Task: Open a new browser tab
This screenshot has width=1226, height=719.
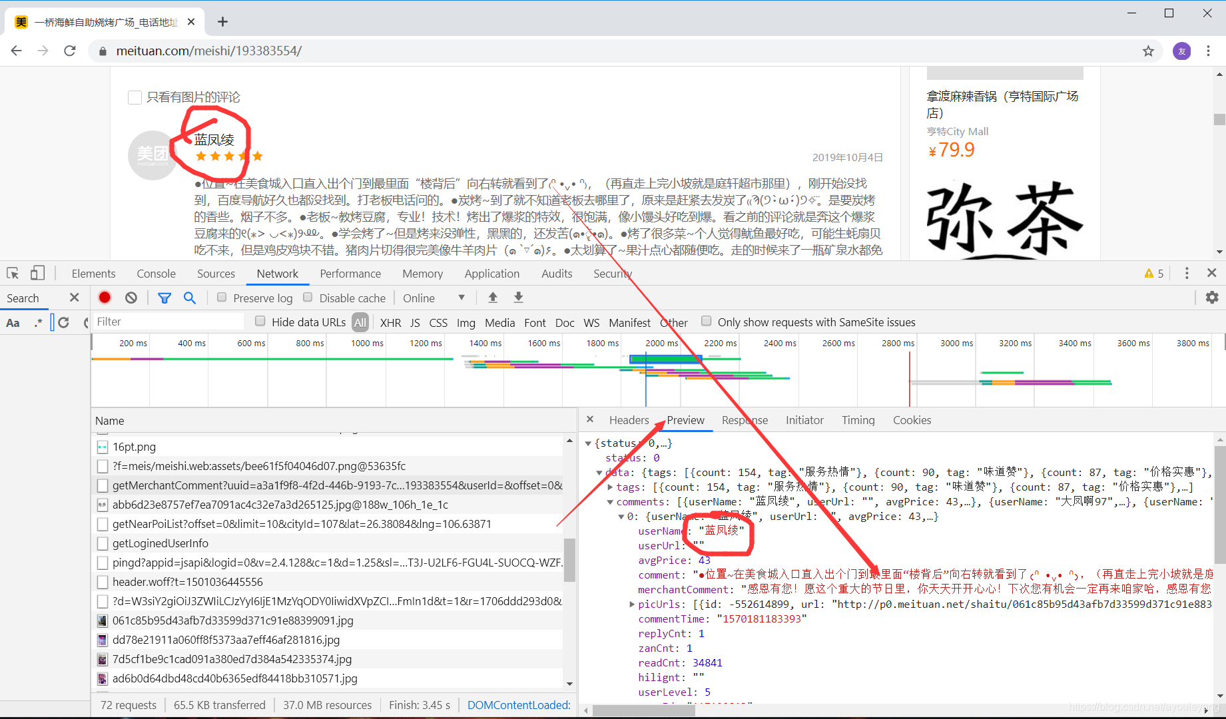Action: click(x=222, y=22)
